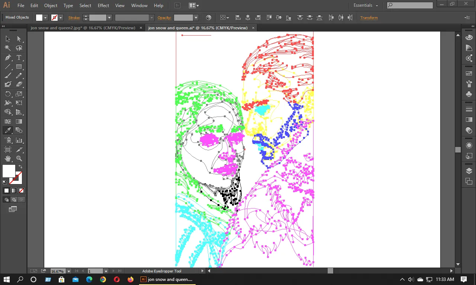Reset to default fill and stroke
476x285 pixels.
[x=4, y=182]
